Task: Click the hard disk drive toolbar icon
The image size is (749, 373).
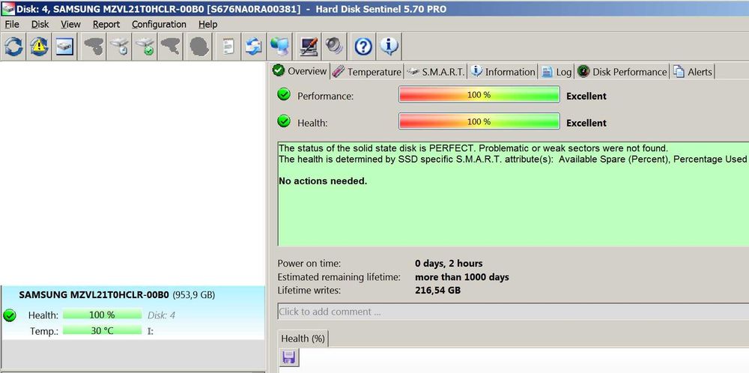Action: coord(64,46)
